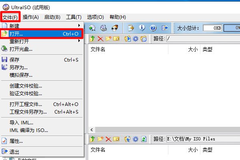This screenshot has width=240, height=160.
Task: Open the 操作(A) menu
Action: [31, 17]
